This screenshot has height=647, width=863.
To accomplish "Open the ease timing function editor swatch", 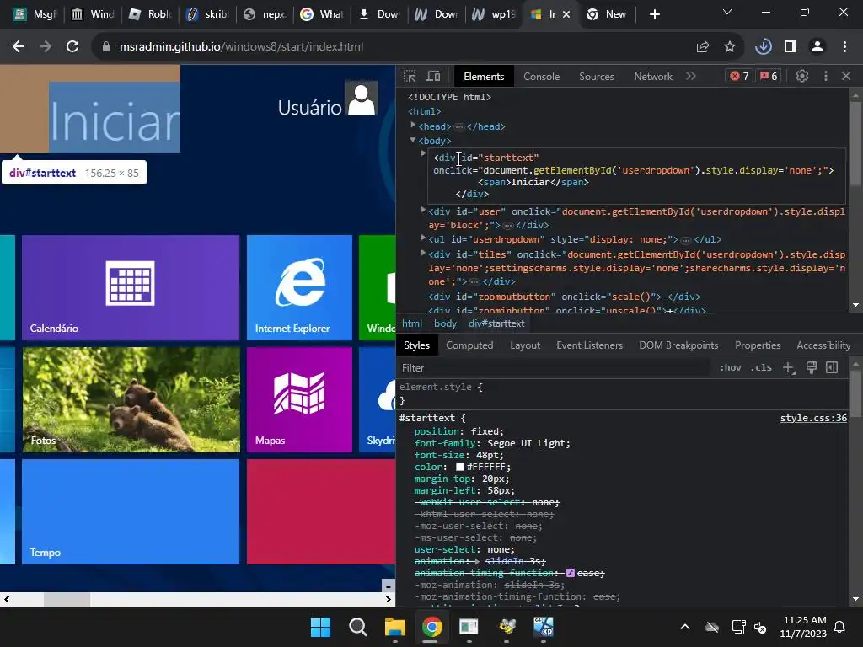I will [571, 573].
